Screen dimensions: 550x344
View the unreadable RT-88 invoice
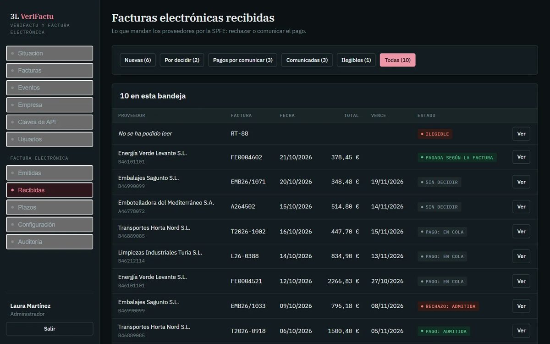[x=521, y=134]
